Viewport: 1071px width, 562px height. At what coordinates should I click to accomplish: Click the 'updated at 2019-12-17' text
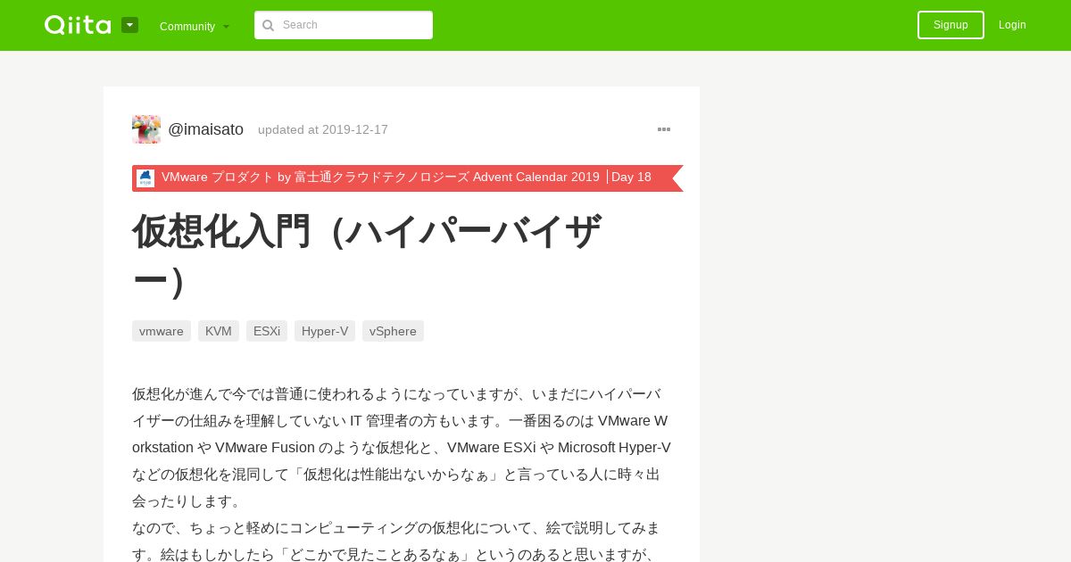coord(323,129)
